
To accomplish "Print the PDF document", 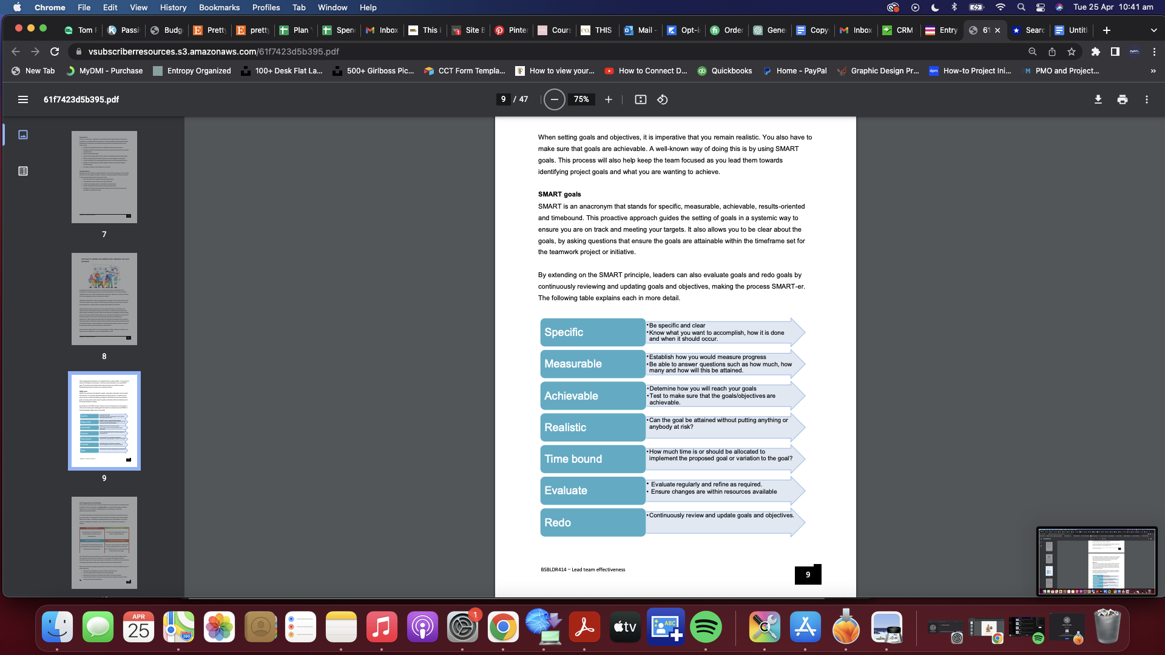I will click(1122, 99).
